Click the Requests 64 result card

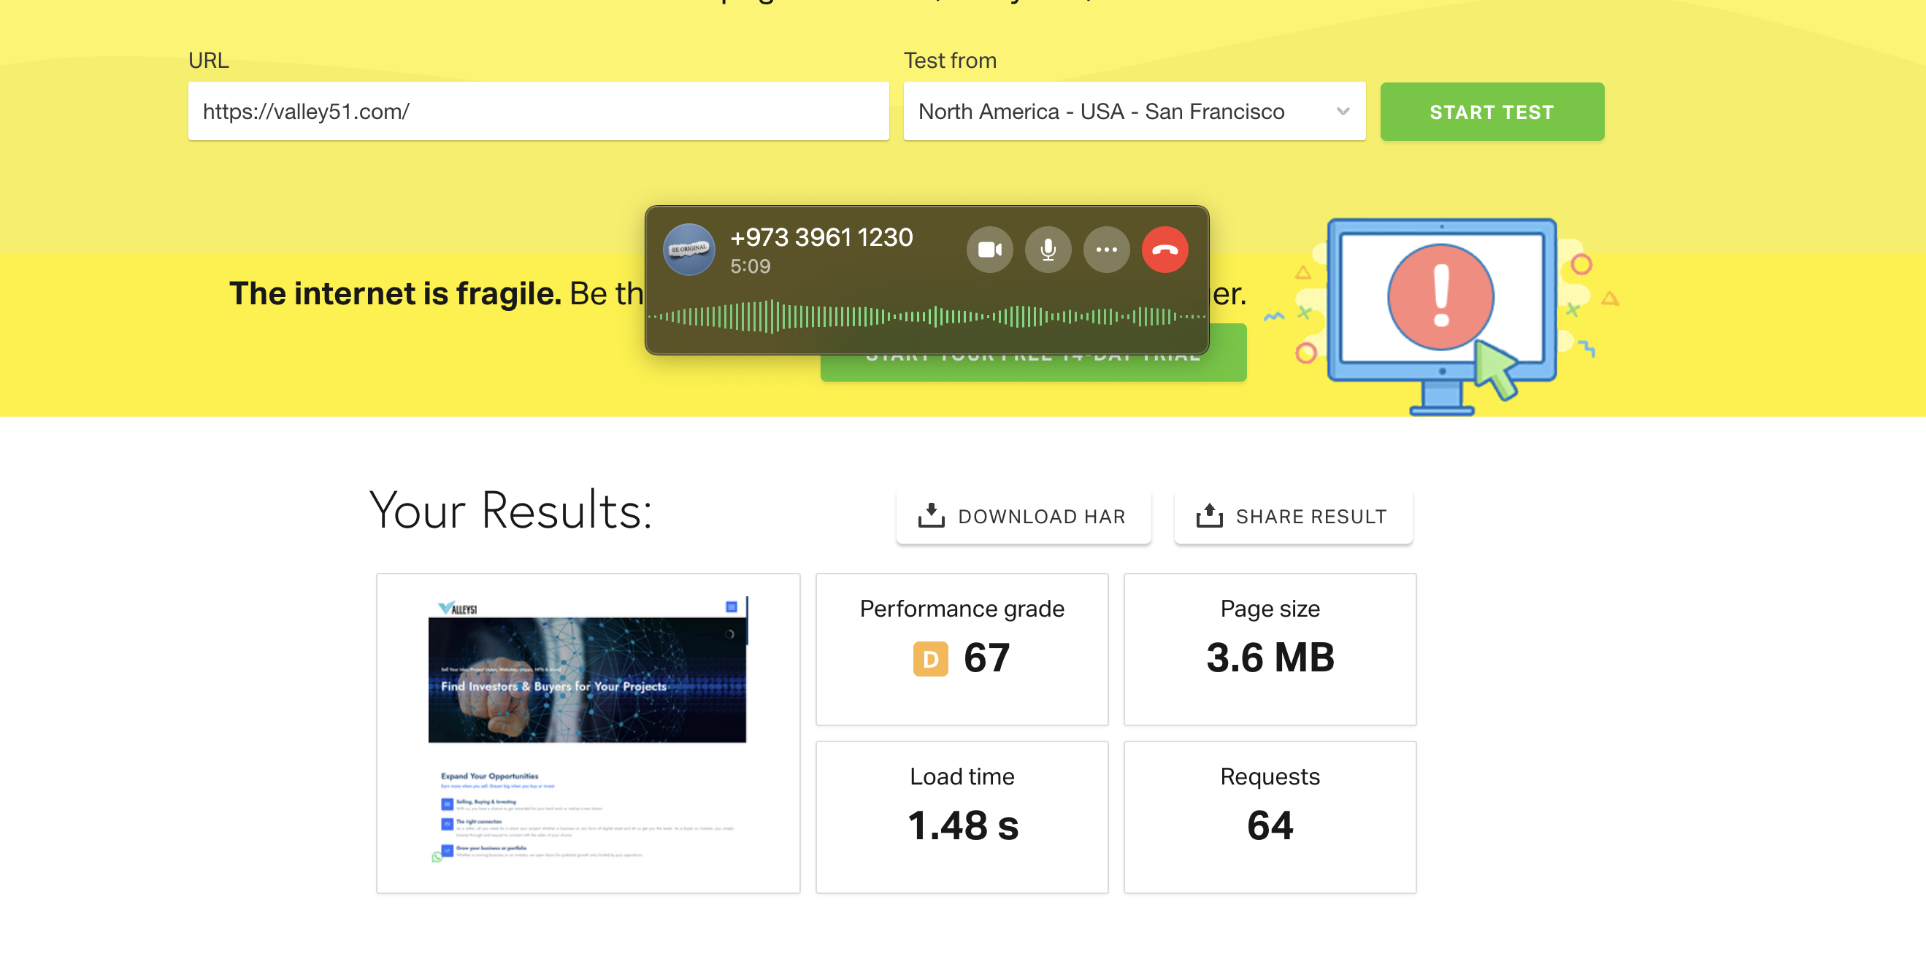click(1270, 816)
